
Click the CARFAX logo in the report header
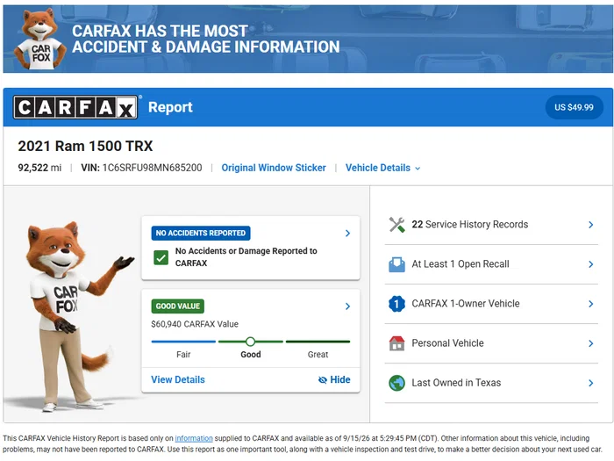pyautogui.click(x=75, y=107)
